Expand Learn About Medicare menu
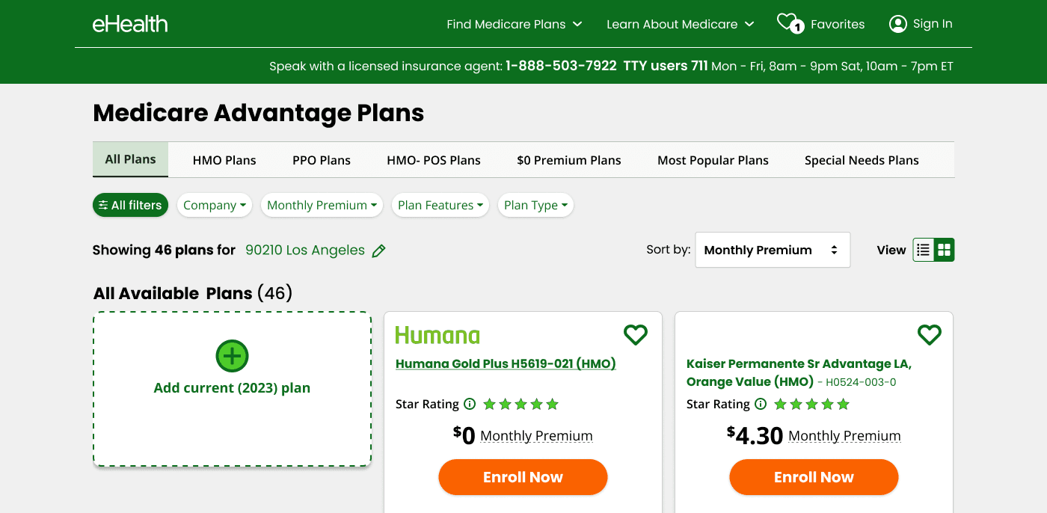Screen dimensions: 1047x513 (680, 24)
